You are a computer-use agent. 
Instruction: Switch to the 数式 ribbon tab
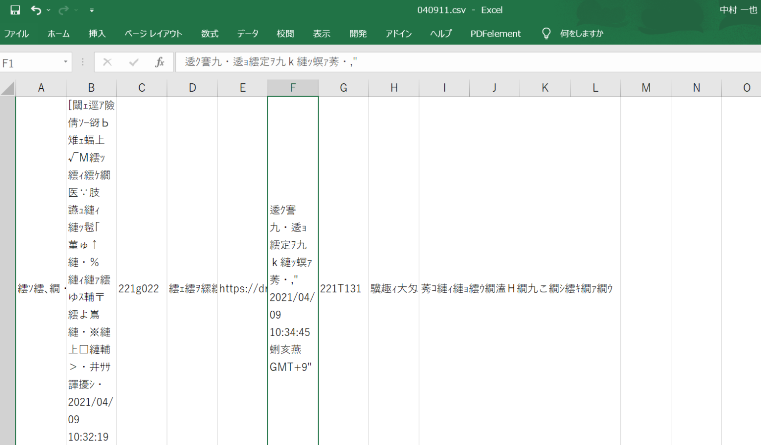(210, 34)
